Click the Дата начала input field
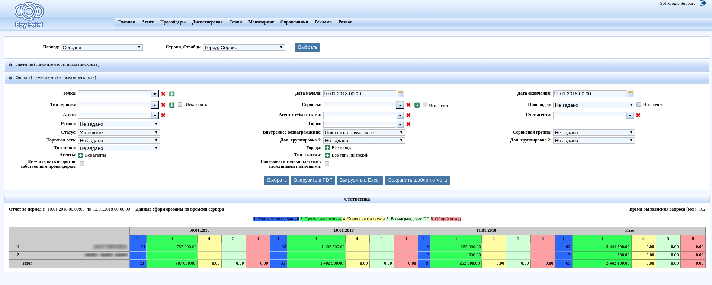The height and width of the screenshot is (285, 712). pos(359,94)
